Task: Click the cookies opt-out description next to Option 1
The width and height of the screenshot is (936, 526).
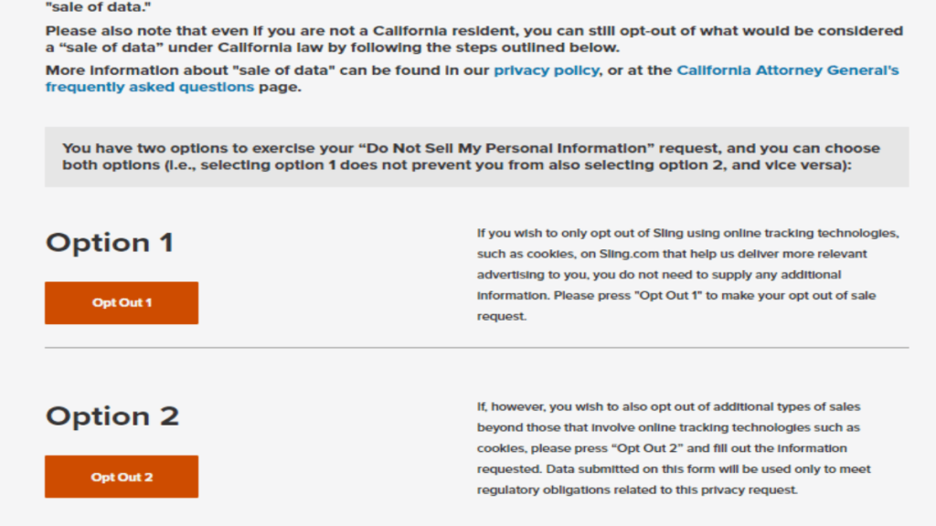Action: tap(686, 274)
